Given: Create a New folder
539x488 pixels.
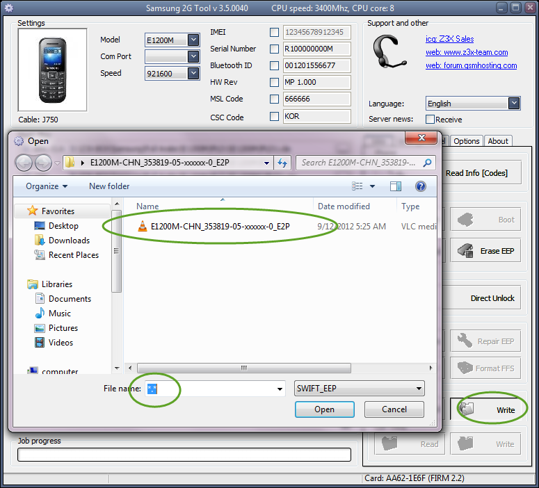Looking at the screenshot, I should coord(109,186).
